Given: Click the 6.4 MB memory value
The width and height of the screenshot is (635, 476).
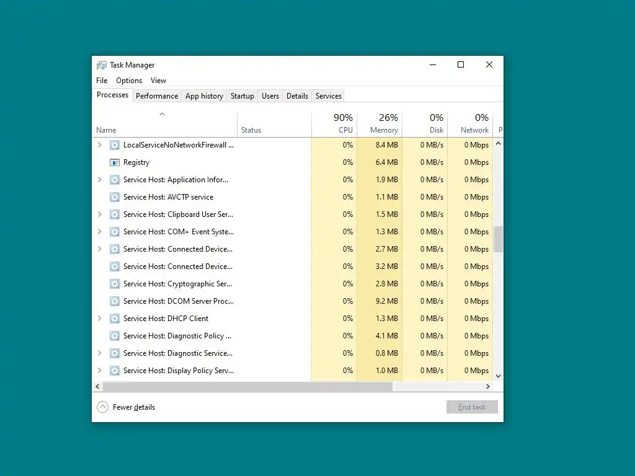Looking at the screenshot, I should click(387, 162).
